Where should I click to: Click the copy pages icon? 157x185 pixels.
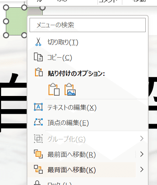click(x=38, y=57)
